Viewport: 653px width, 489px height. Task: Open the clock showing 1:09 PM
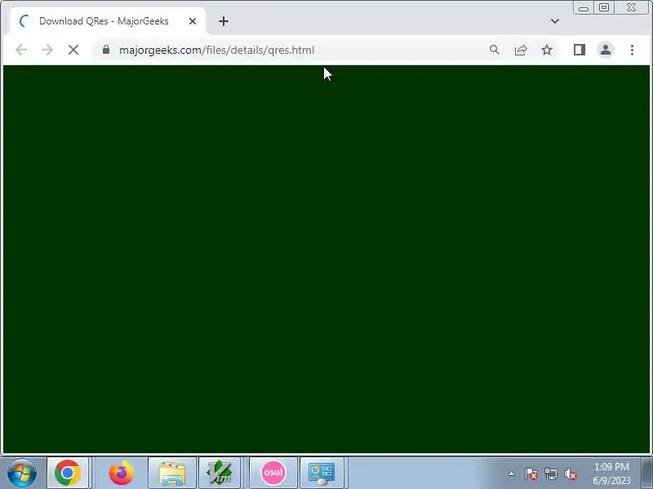pyautogui.click(x=611, y=474)
